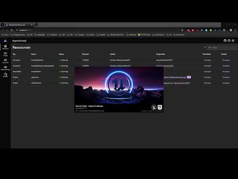Click the Running status of apiservice row
This screenshot has height=179, width=238.
click(x=63, y=78)
